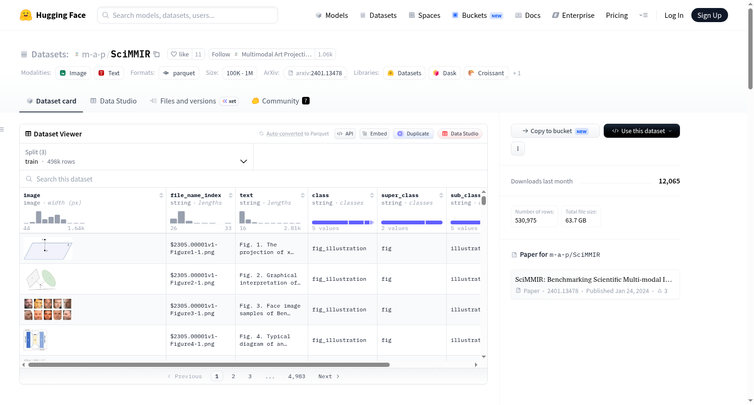
Task: Open the arxiv:2401.13478 link
Action: [x=315, y=73]
